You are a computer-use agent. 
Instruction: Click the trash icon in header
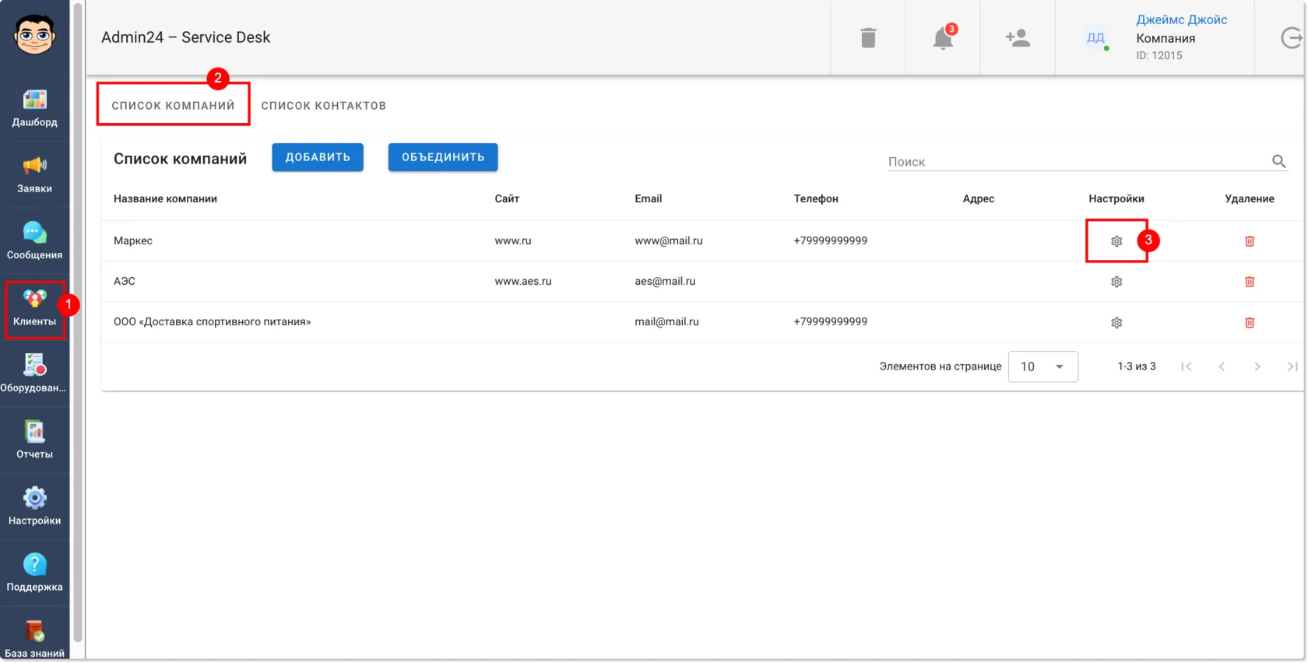pyautogui.click(x=868, y=37)
